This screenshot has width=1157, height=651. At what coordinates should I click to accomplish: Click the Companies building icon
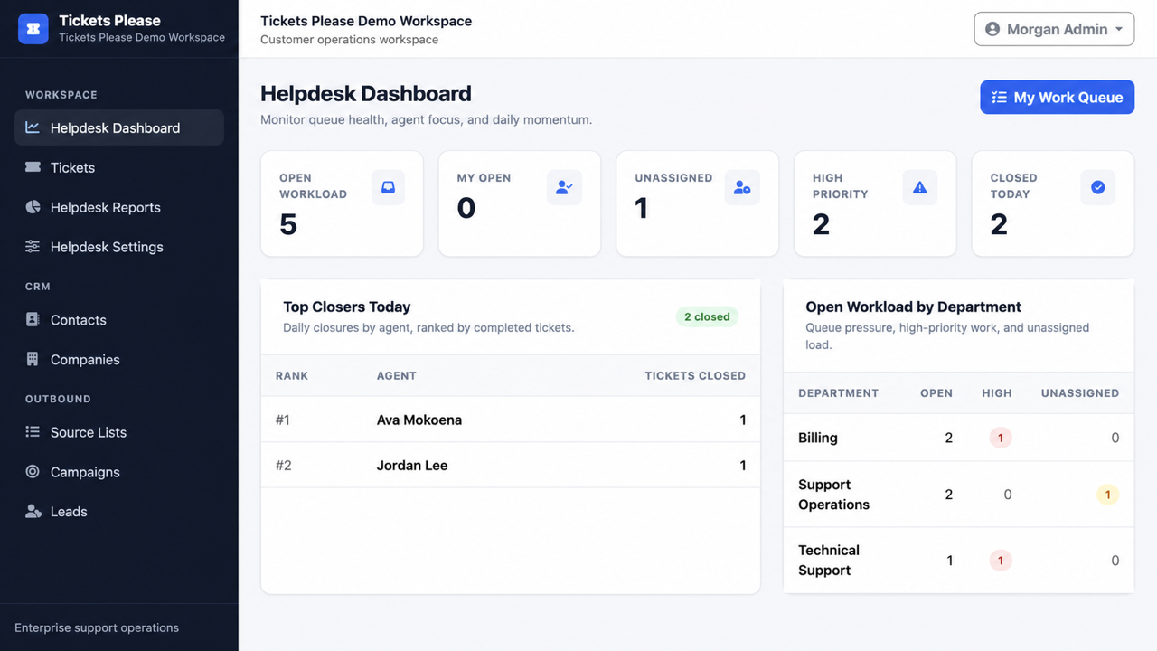tap(33, 359)
